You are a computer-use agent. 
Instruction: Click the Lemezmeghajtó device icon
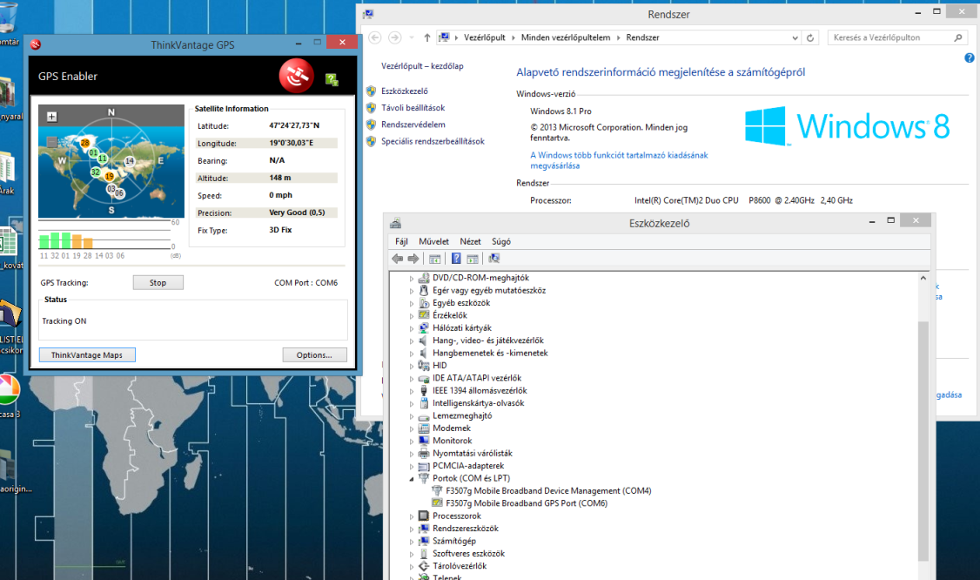[424, 416]
